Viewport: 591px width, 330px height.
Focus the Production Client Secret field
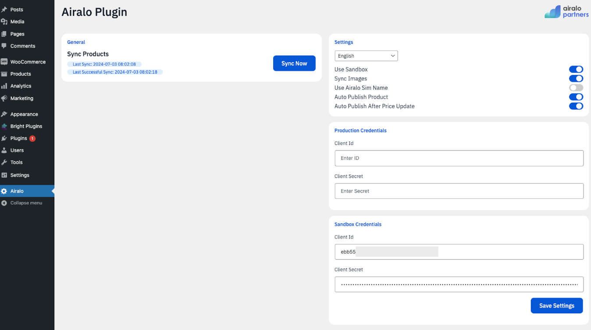[x=459, y=191]
